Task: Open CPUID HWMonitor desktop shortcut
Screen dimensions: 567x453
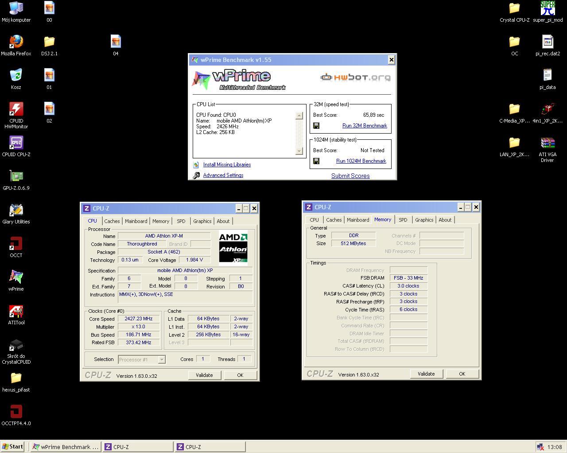Action: [x=16, y=115]
